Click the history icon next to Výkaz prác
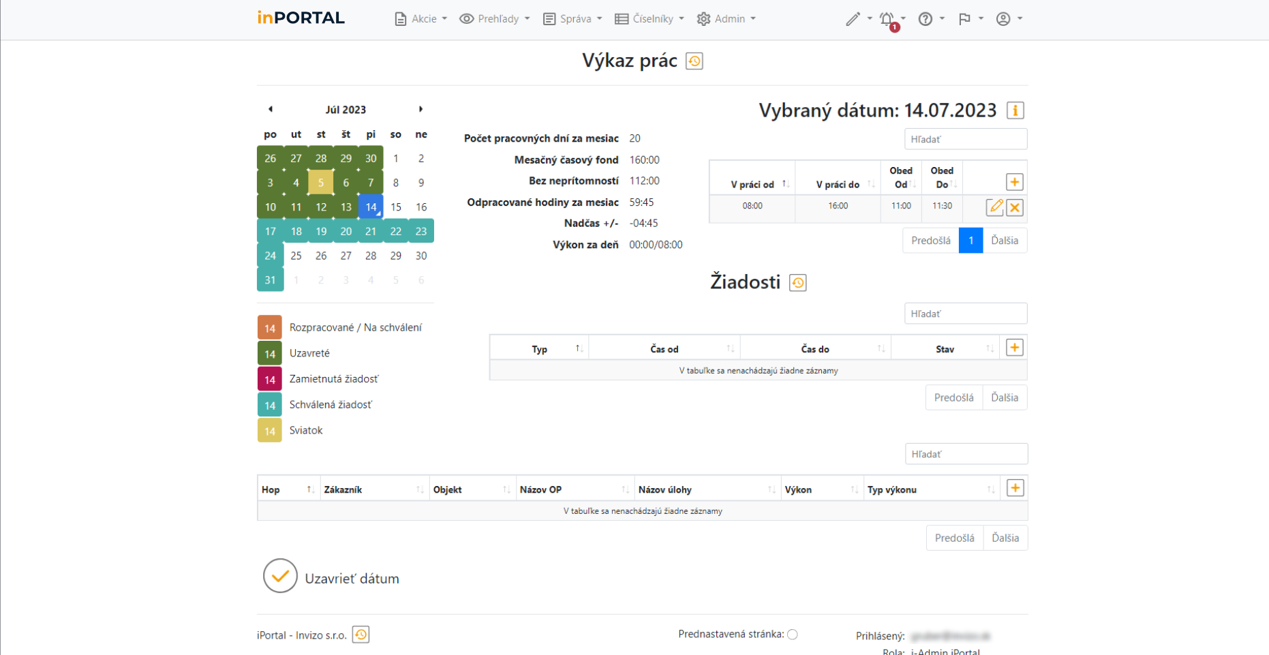This screenshot has height=655, width=1269. [694, 61]
